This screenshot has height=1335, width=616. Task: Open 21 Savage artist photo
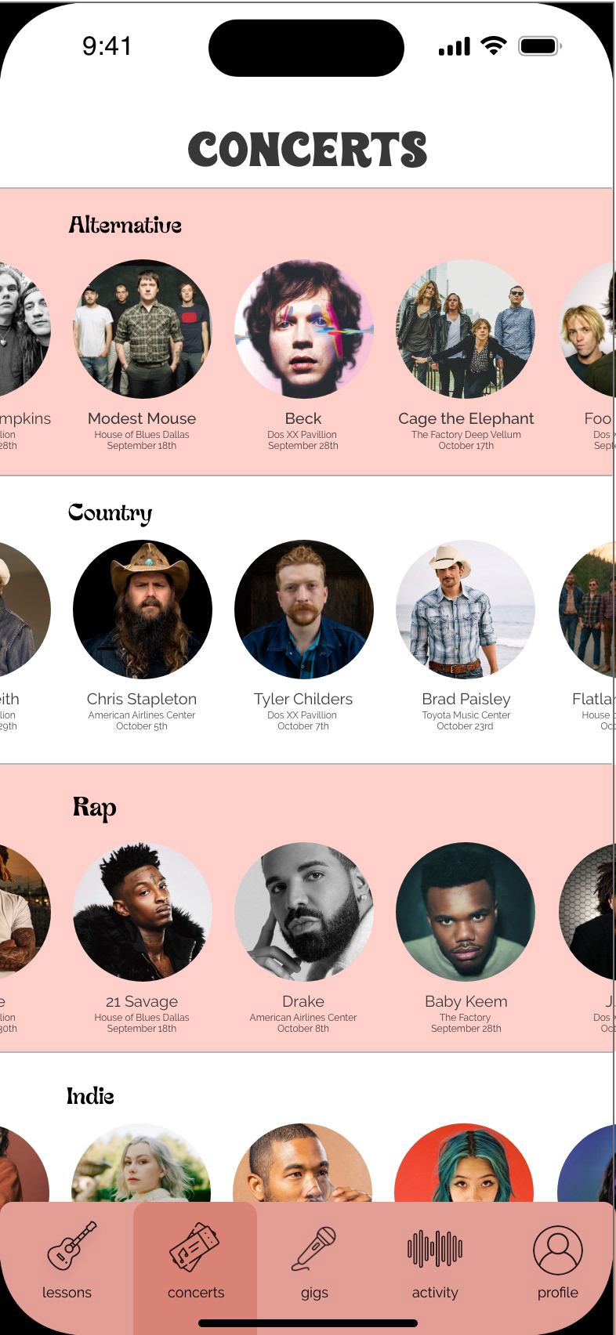142,912
